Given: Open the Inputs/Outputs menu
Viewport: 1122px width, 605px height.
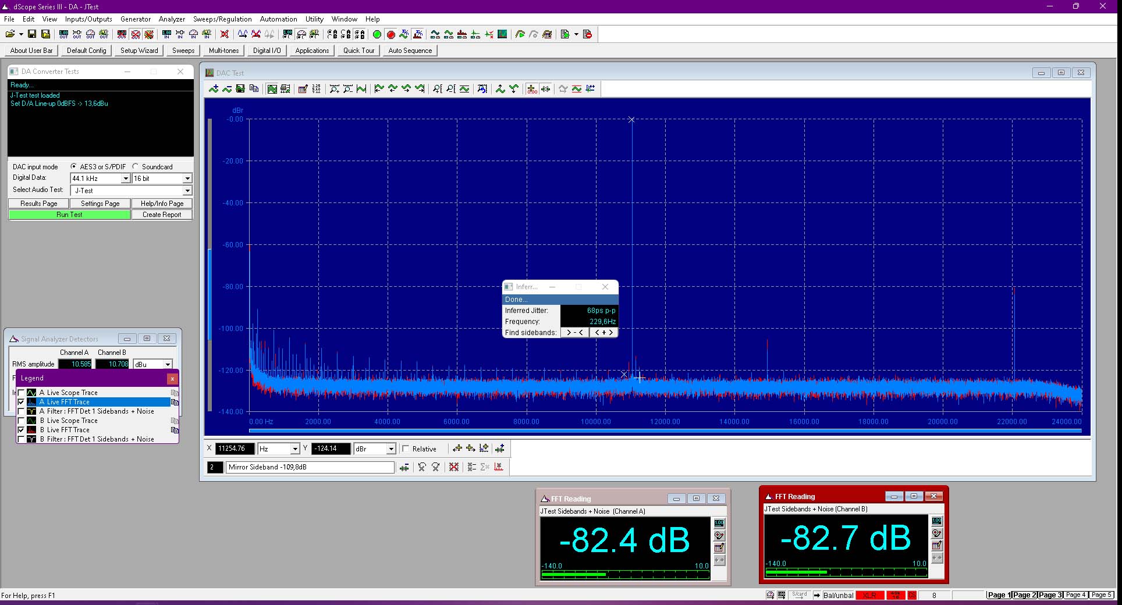Looking at the screenshot, I should coord(88,19).
